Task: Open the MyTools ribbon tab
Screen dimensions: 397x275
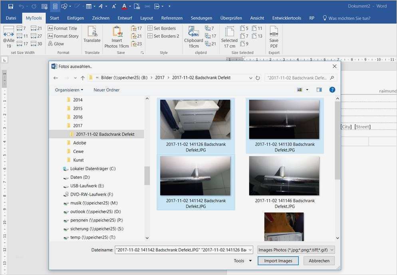Action: (33, 18)
